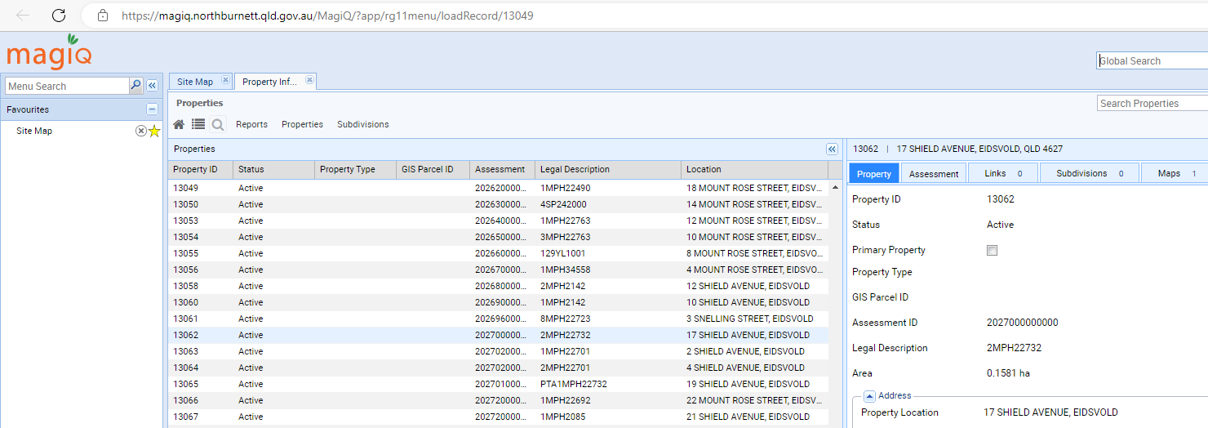Click the Global Search field

[1151, 61]
